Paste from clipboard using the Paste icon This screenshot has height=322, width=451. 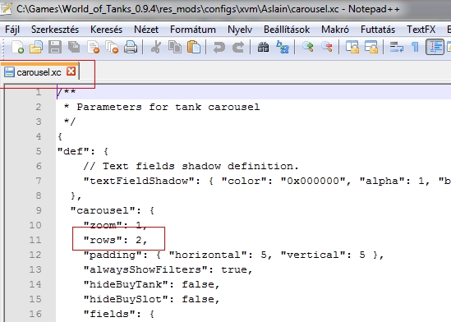coord(194,47)
